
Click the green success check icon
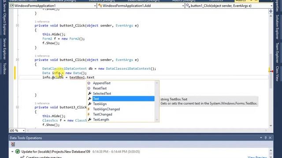[18, 151]
